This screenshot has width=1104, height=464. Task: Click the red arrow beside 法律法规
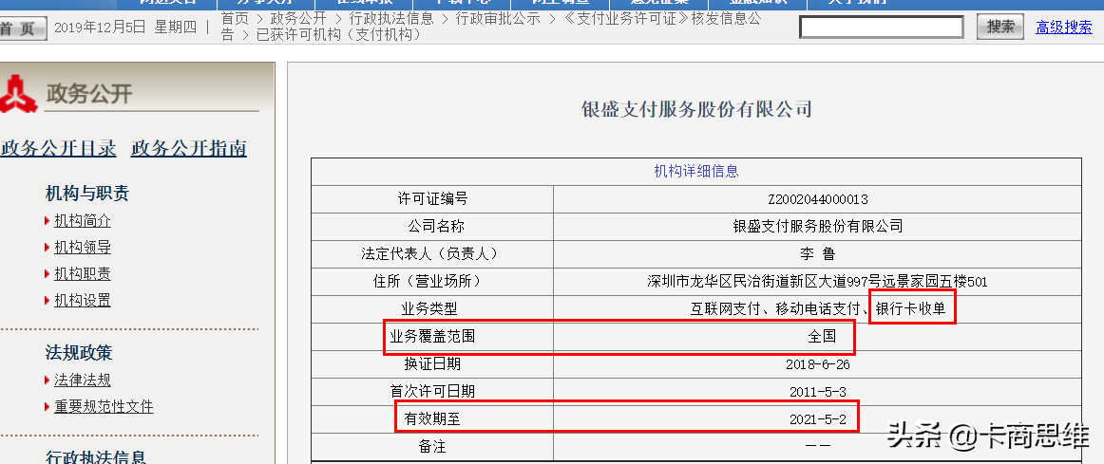point(48,381)
